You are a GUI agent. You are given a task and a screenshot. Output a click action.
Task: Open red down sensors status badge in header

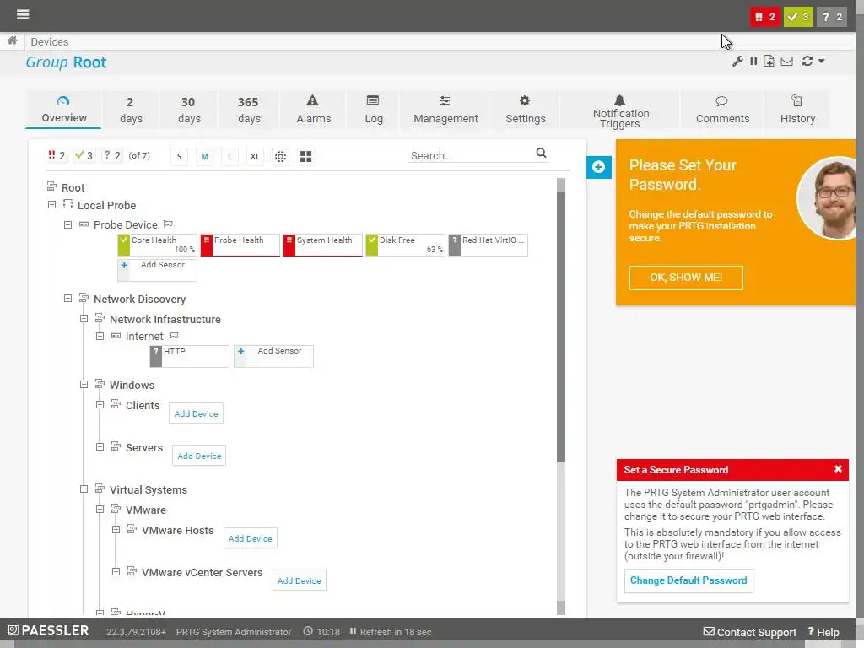tap(765, 17)
